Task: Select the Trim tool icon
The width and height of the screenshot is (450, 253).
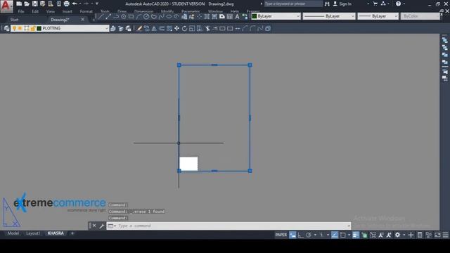Action: [207, 28]
